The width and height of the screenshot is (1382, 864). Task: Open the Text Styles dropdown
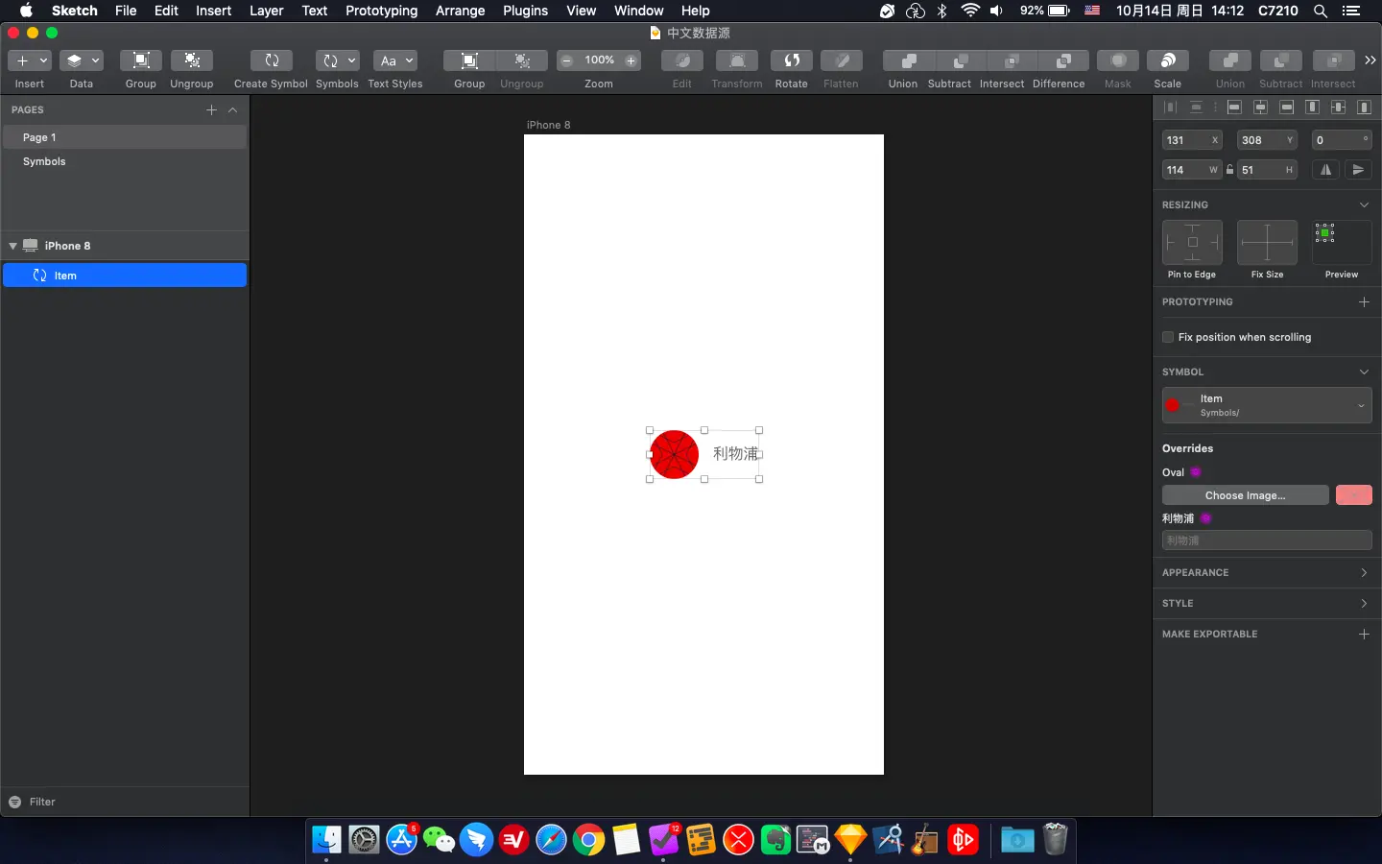coord(395,60)
